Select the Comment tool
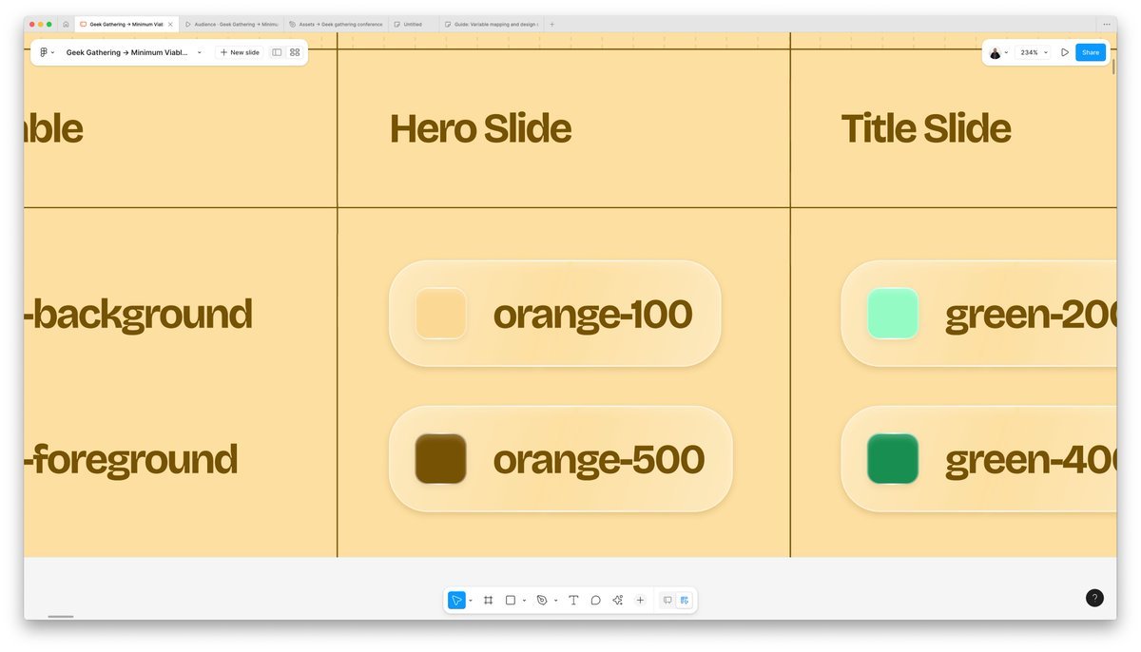Screen dimensions: 1141x652 point(595,601)
